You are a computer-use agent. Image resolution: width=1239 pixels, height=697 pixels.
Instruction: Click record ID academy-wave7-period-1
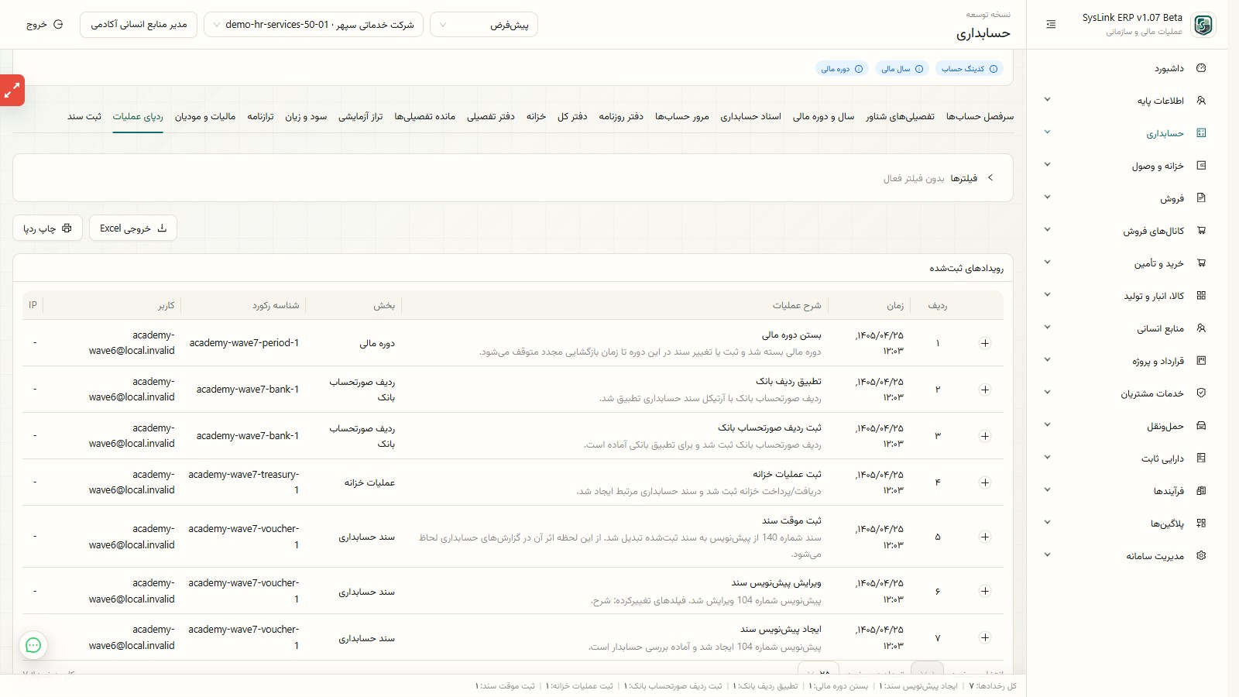click(x=244, y=343)
